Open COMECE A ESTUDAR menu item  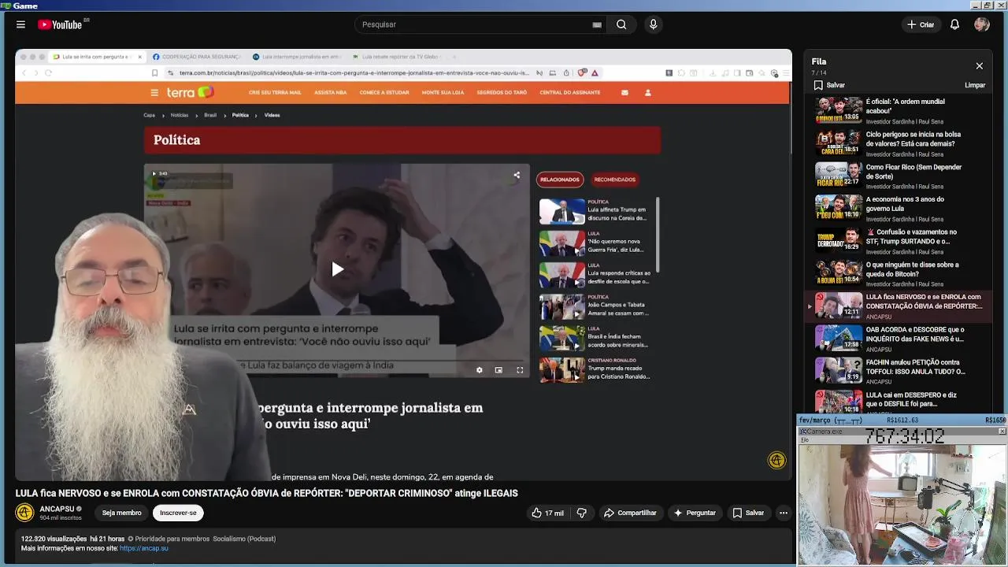point(384,92)
